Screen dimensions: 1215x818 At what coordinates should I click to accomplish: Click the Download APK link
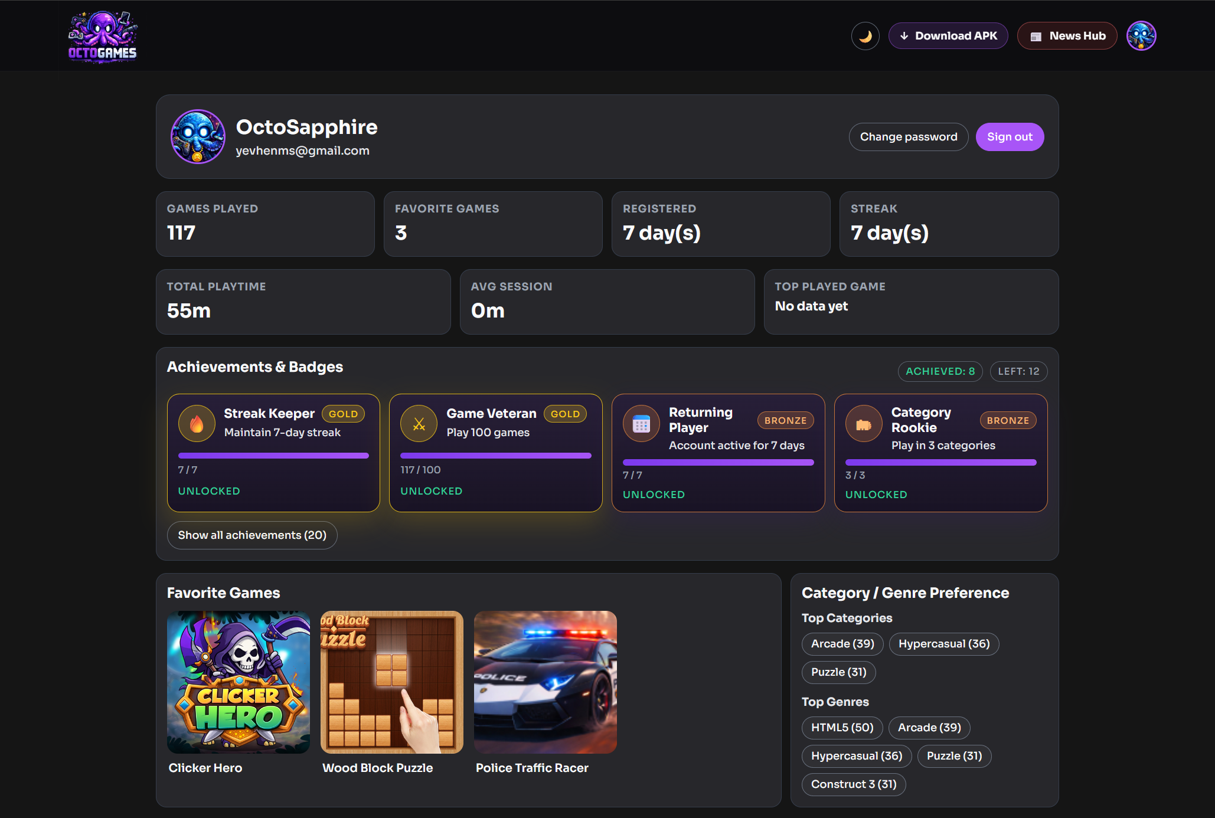click(948, 35)
